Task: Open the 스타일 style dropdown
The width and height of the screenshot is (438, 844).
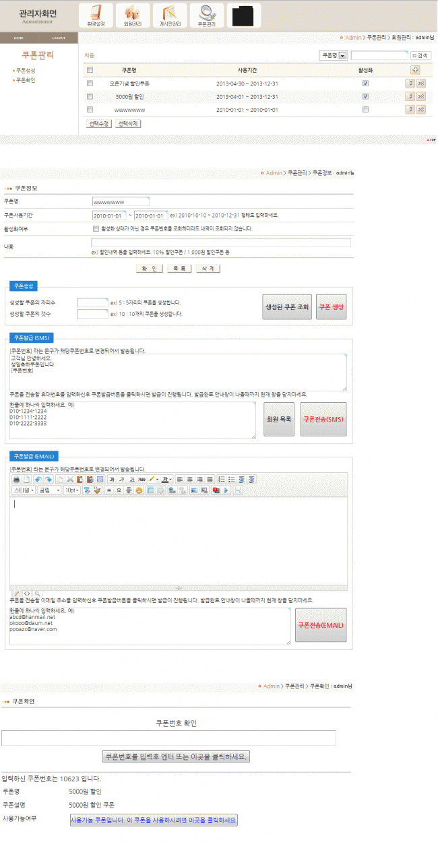Action: pyautogui.click(x=24, y=490)
